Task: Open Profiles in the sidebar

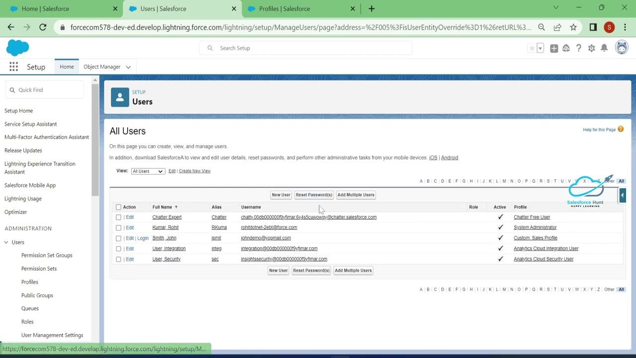Action: (x=30, y=282)
